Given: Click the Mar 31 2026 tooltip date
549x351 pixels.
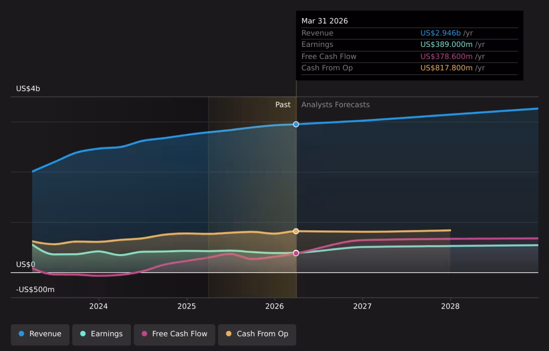Looking at the screenshot, I should [x=324, y=21].
